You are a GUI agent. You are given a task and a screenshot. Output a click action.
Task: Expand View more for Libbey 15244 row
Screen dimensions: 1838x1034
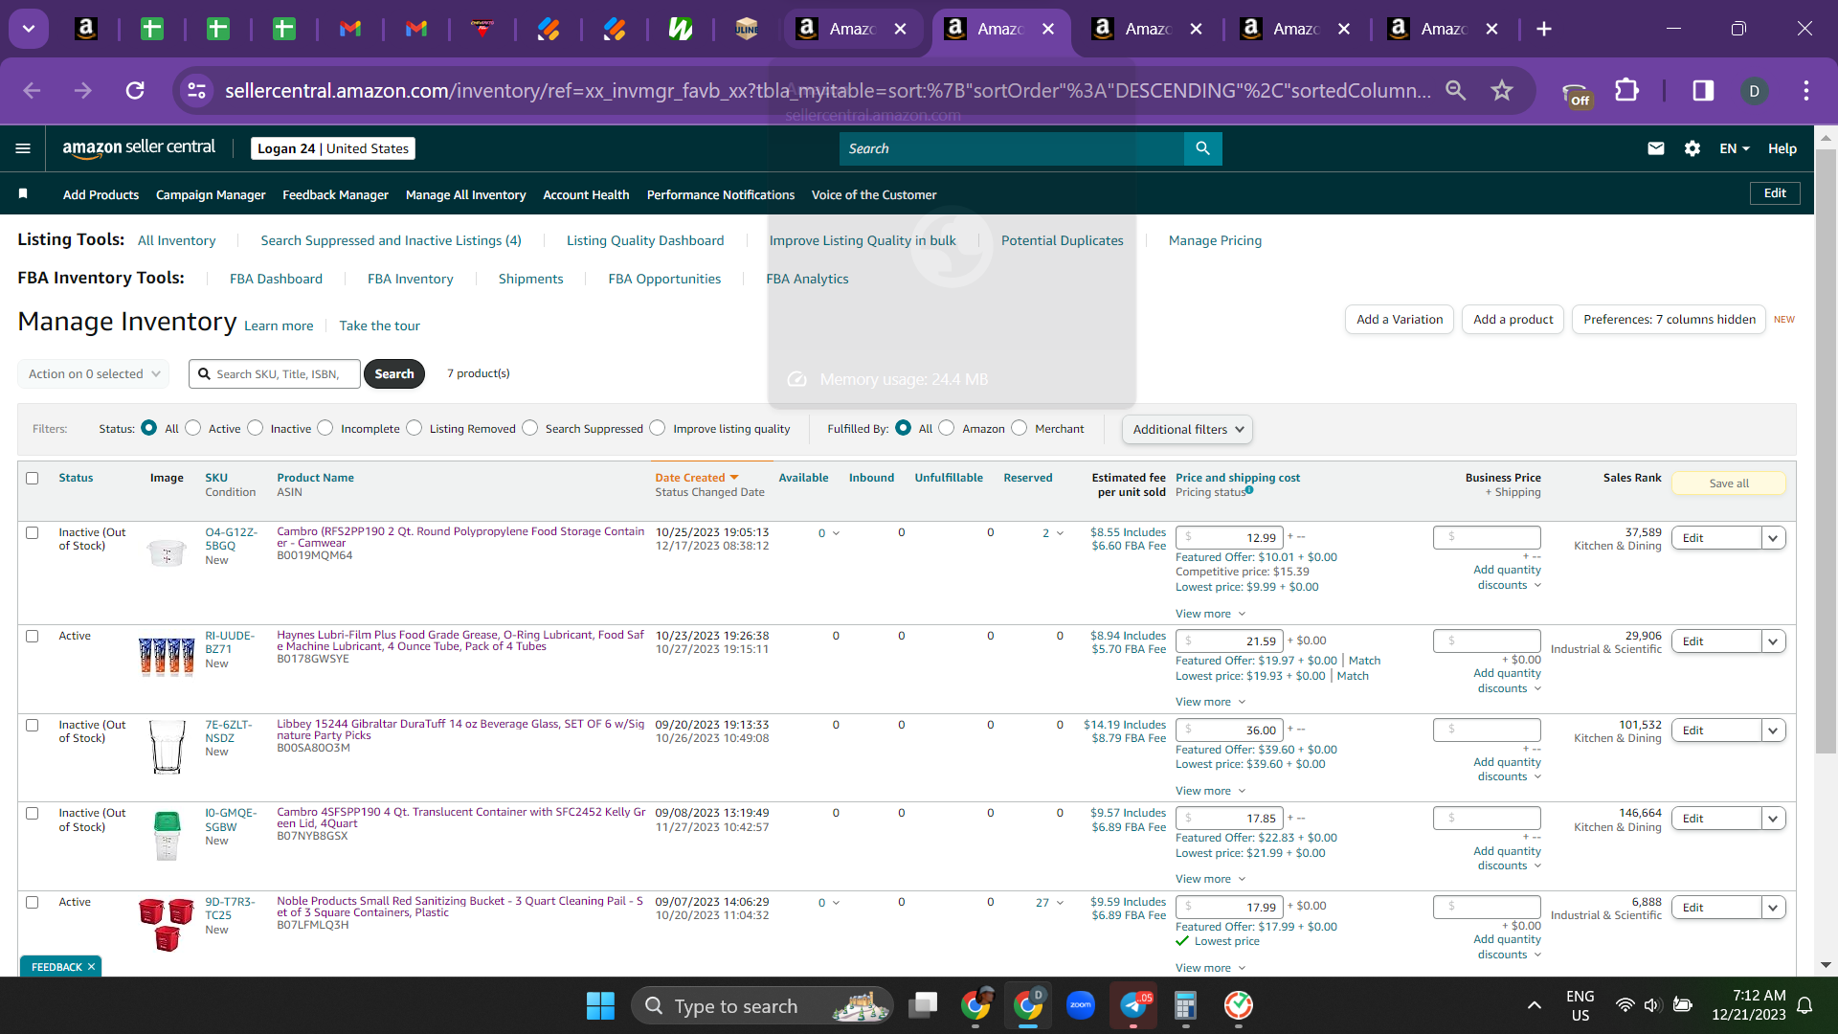pyautogui.click(x=1210, y=791)
